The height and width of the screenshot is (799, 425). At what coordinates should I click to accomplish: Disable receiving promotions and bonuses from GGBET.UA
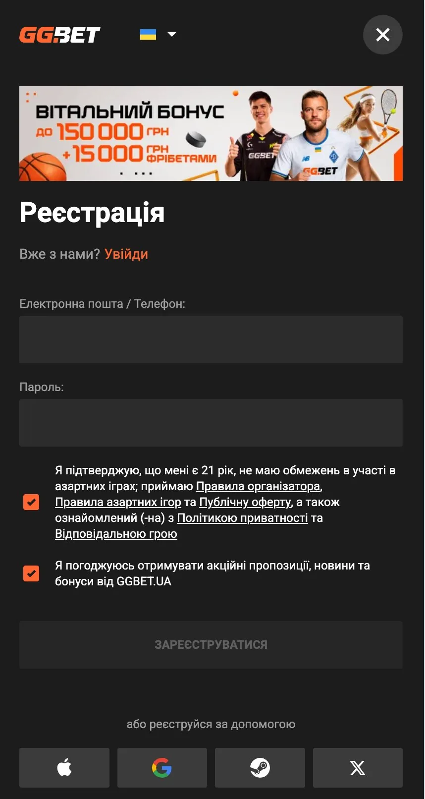(31, 573)
